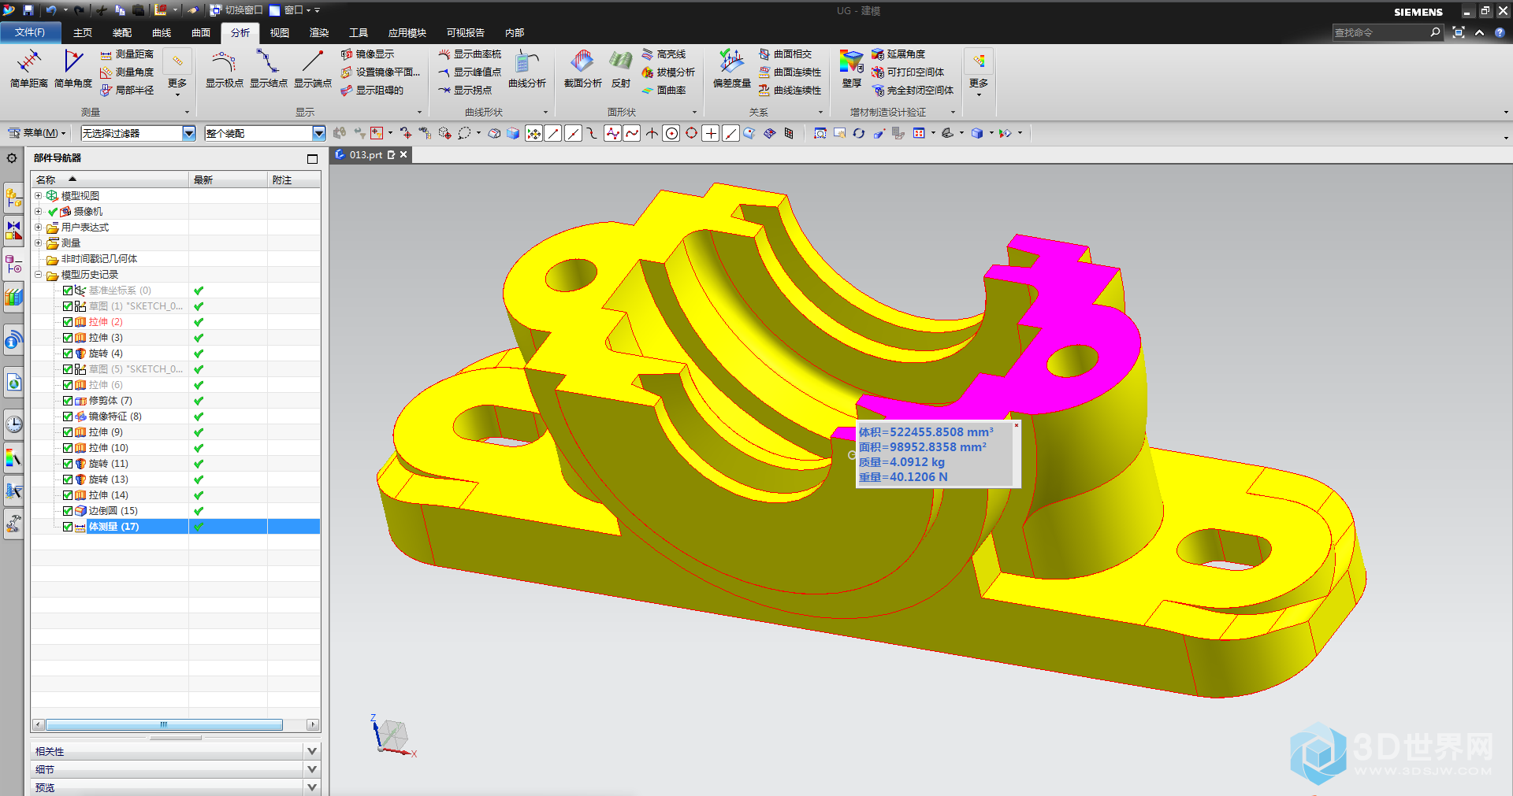The image size is (1513, 796).
Task: Click 曲面连续性 button
Action: pyautogui.click(x=790, y=72)
